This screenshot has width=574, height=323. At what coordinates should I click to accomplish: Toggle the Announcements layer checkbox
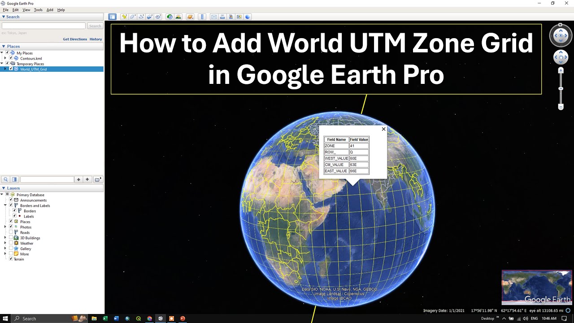(x=11, y=200)
